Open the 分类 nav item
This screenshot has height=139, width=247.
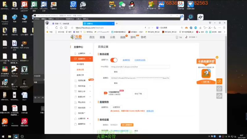coord(112,37)
